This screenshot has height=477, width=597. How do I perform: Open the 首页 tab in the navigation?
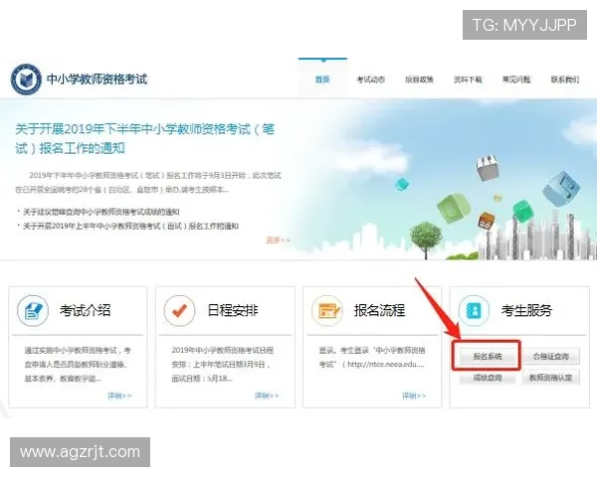tap(322, 79)
